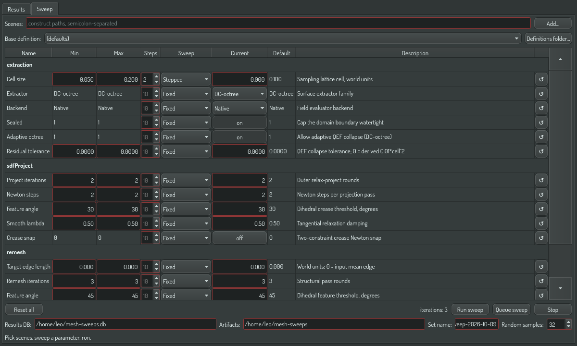
Task: Reset the Target edge length row
Action: pyautogui.click(x=541, y=267)
